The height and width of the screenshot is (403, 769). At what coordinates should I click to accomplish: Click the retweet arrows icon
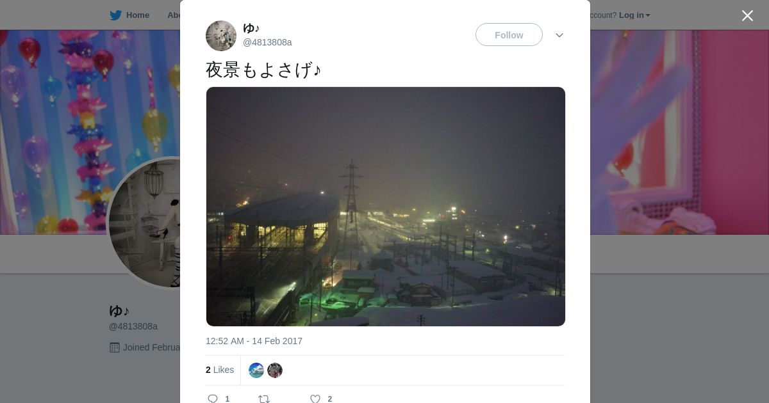tap(264, 399)
